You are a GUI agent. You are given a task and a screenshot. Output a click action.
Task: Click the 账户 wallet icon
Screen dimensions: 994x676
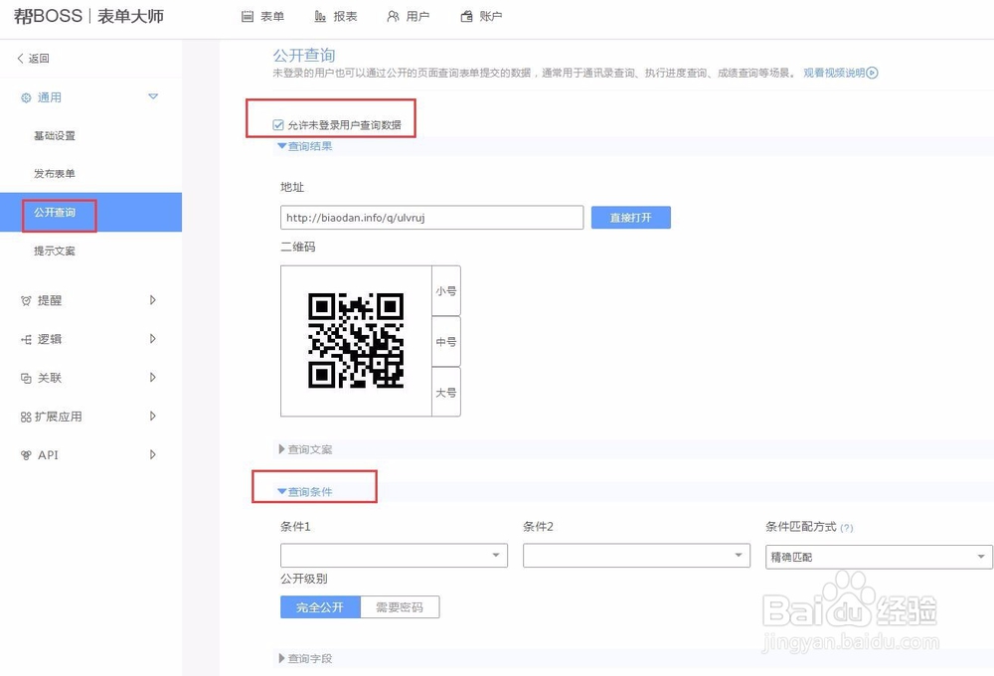[466, 17]
